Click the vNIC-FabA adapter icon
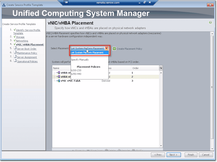217x162 pixels. coord(59,81)
